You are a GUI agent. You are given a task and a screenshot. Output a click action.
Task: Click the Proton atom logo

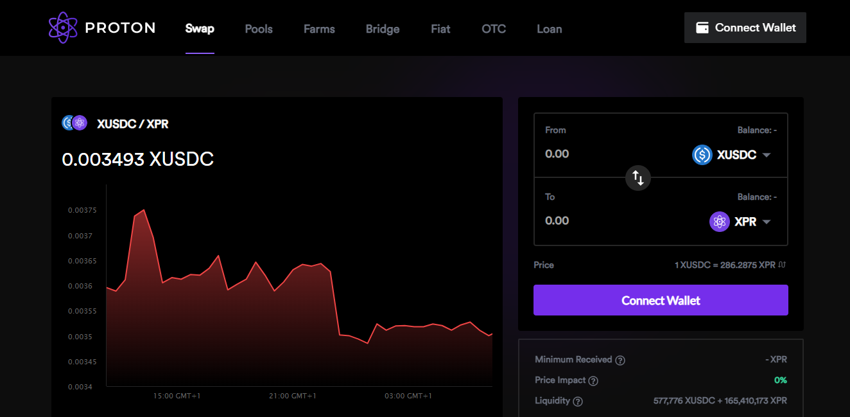(x=63, y=28)
